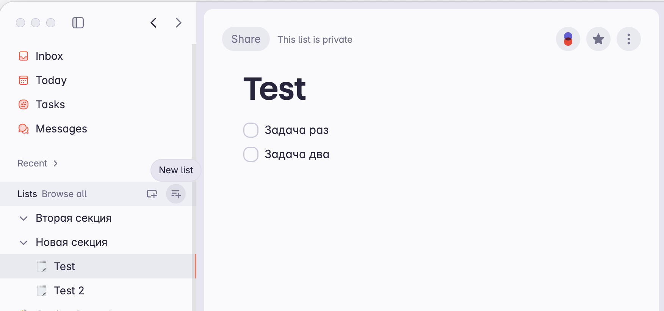Click the new section icon beside Lists
This screenshot has width=664, height=311.
point(152,194)
